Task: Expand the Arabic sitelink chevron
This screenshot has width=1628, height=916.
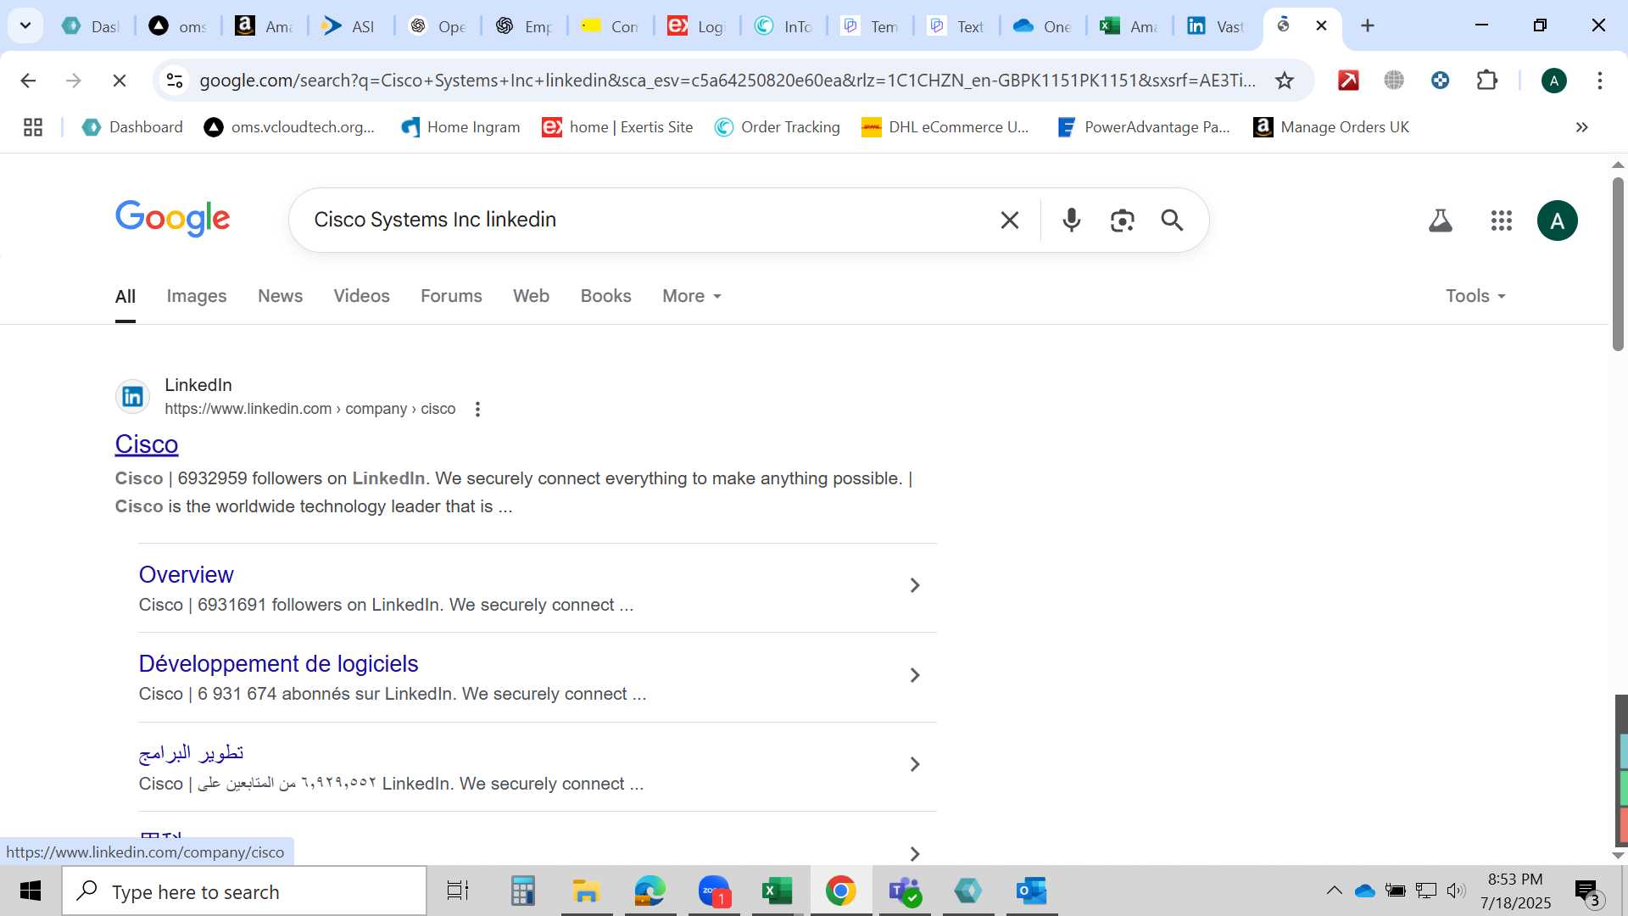Action: [x=915, y=764]
